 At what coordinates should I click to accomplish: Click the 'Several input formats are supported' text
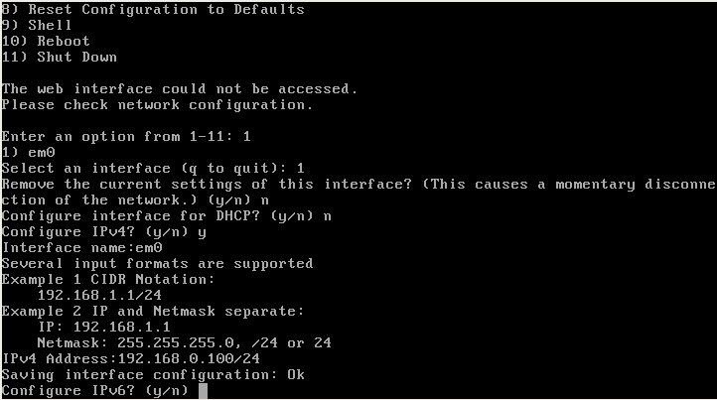(157, 263)
